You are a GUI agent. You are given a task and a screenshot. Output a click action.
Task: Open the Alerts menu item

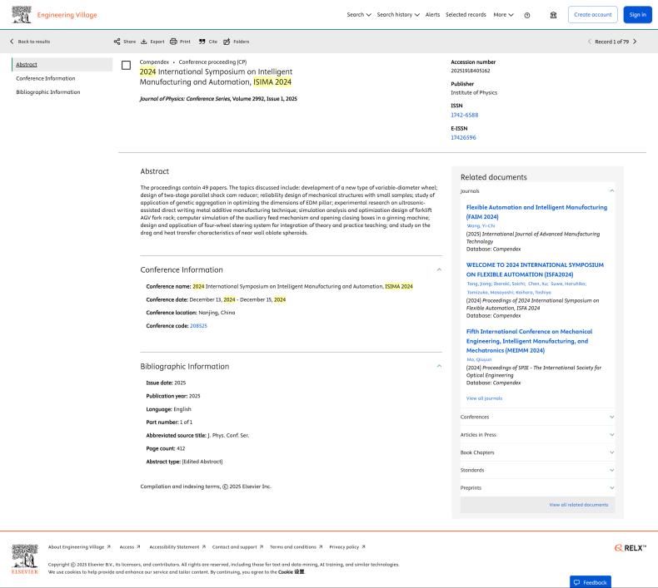point(432,15)
